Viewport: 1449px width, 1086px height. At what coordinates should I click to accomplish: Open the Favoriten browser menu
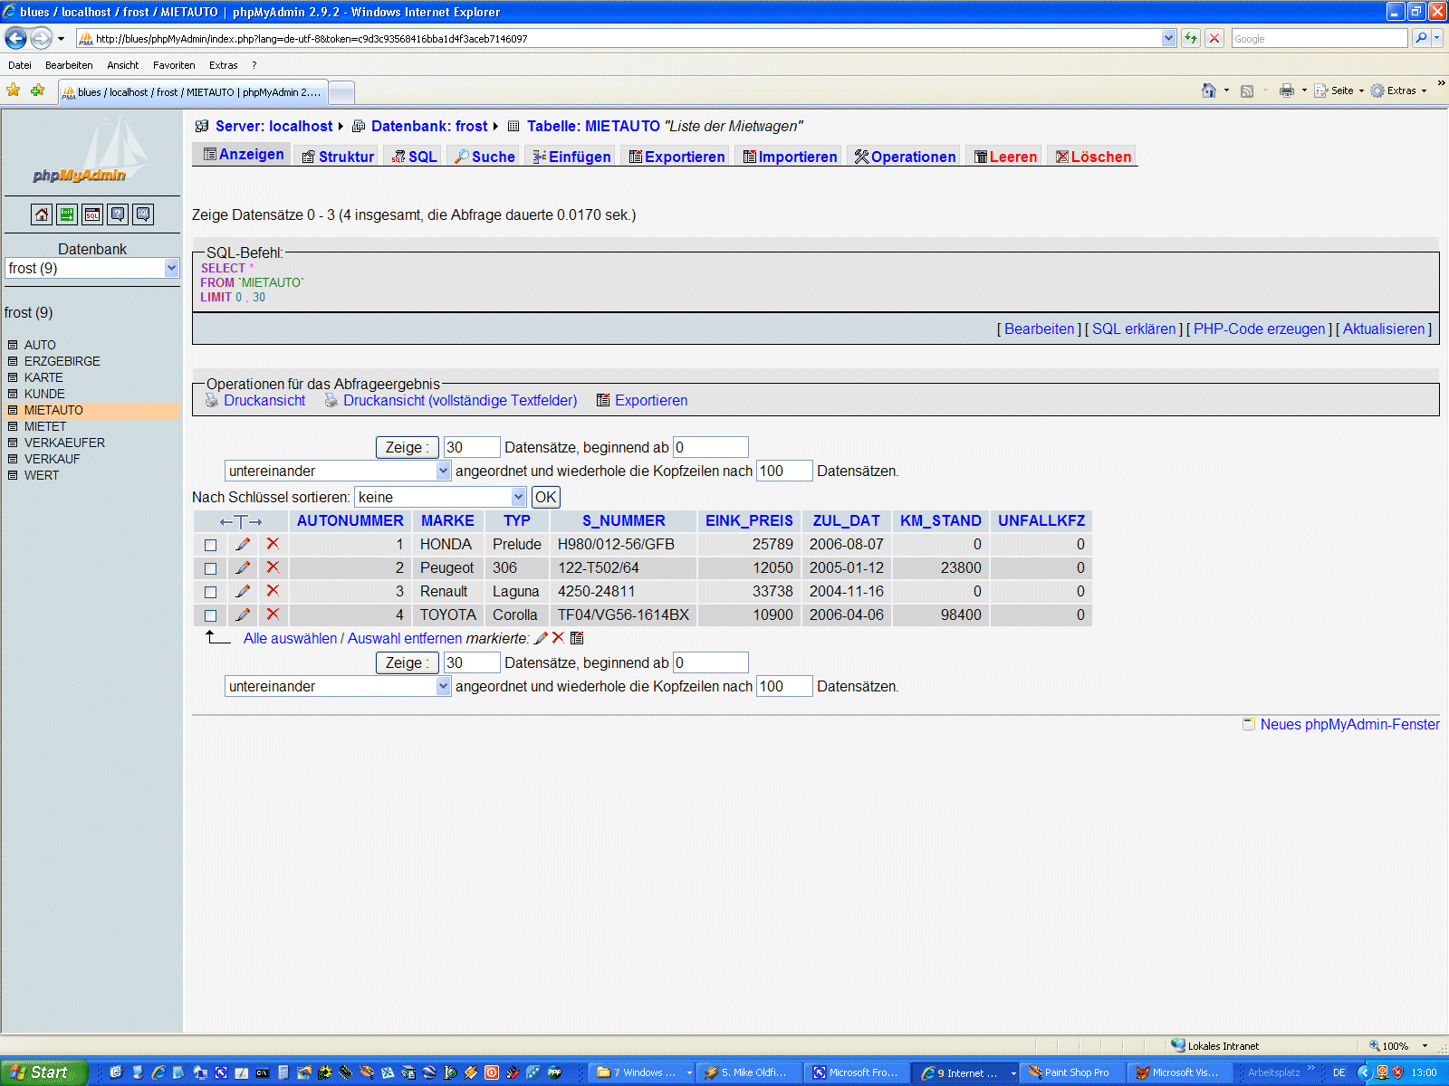[174, 65]
